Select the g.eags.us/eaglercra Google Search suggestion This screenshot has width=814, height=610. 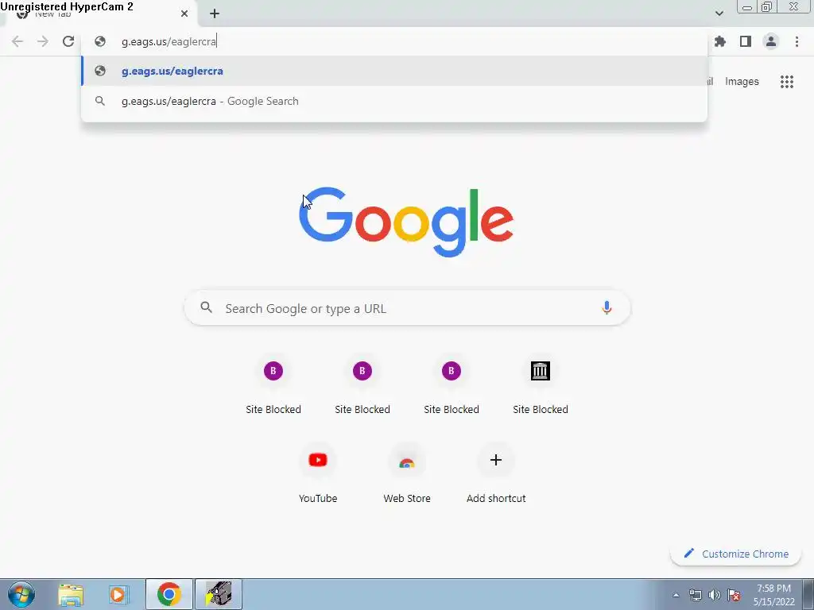coord(394,101)
